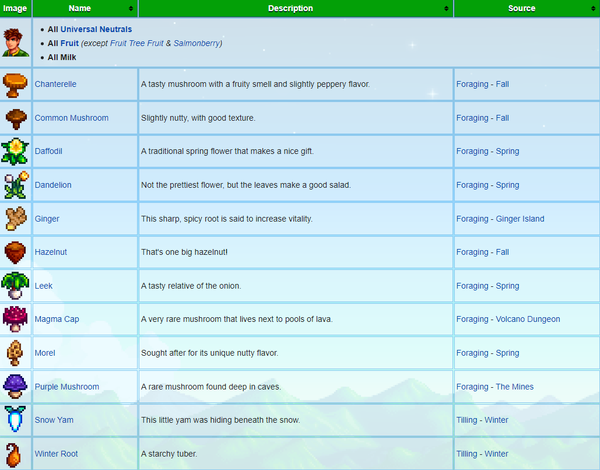Click the Purple Mushroom icon
This screenshot has height=470, width=600.
tap(15, 387)
